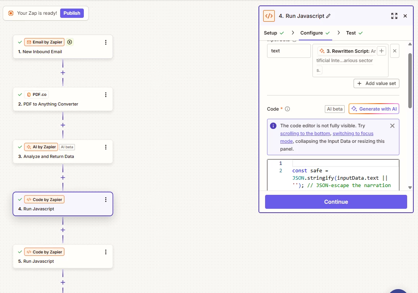Click line 1 in the code editor
The image size is (418, 293).
(345, 163)
